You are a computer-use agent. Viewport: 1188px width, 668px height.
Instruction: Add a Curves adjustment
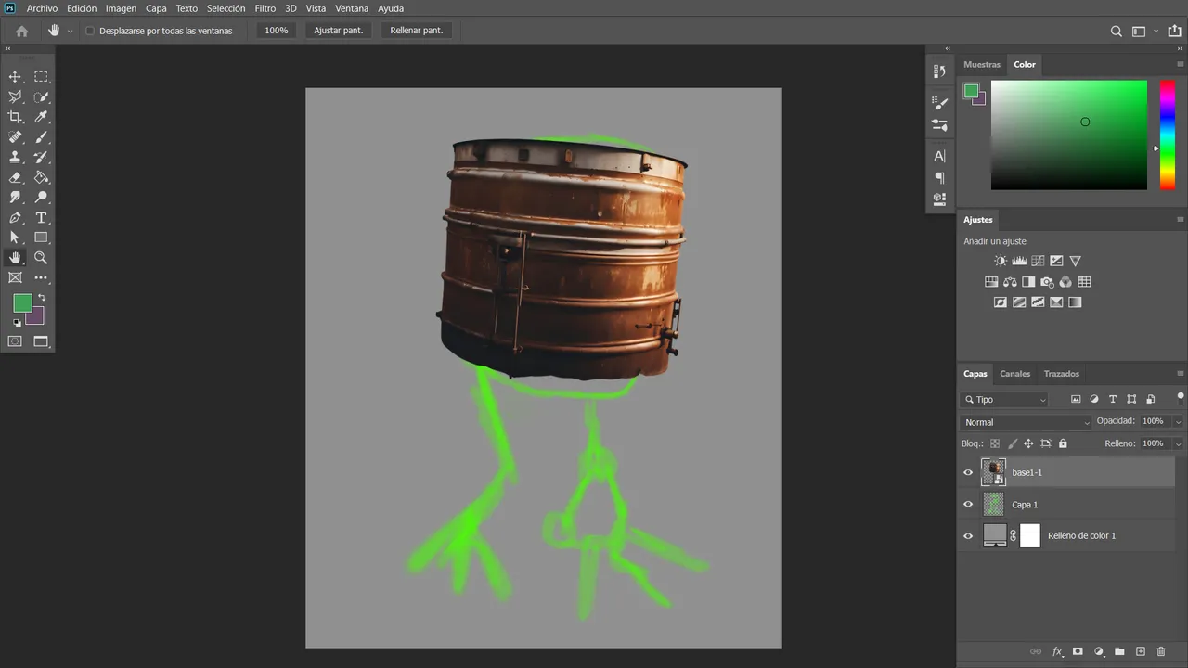(x=1038, y=261)
